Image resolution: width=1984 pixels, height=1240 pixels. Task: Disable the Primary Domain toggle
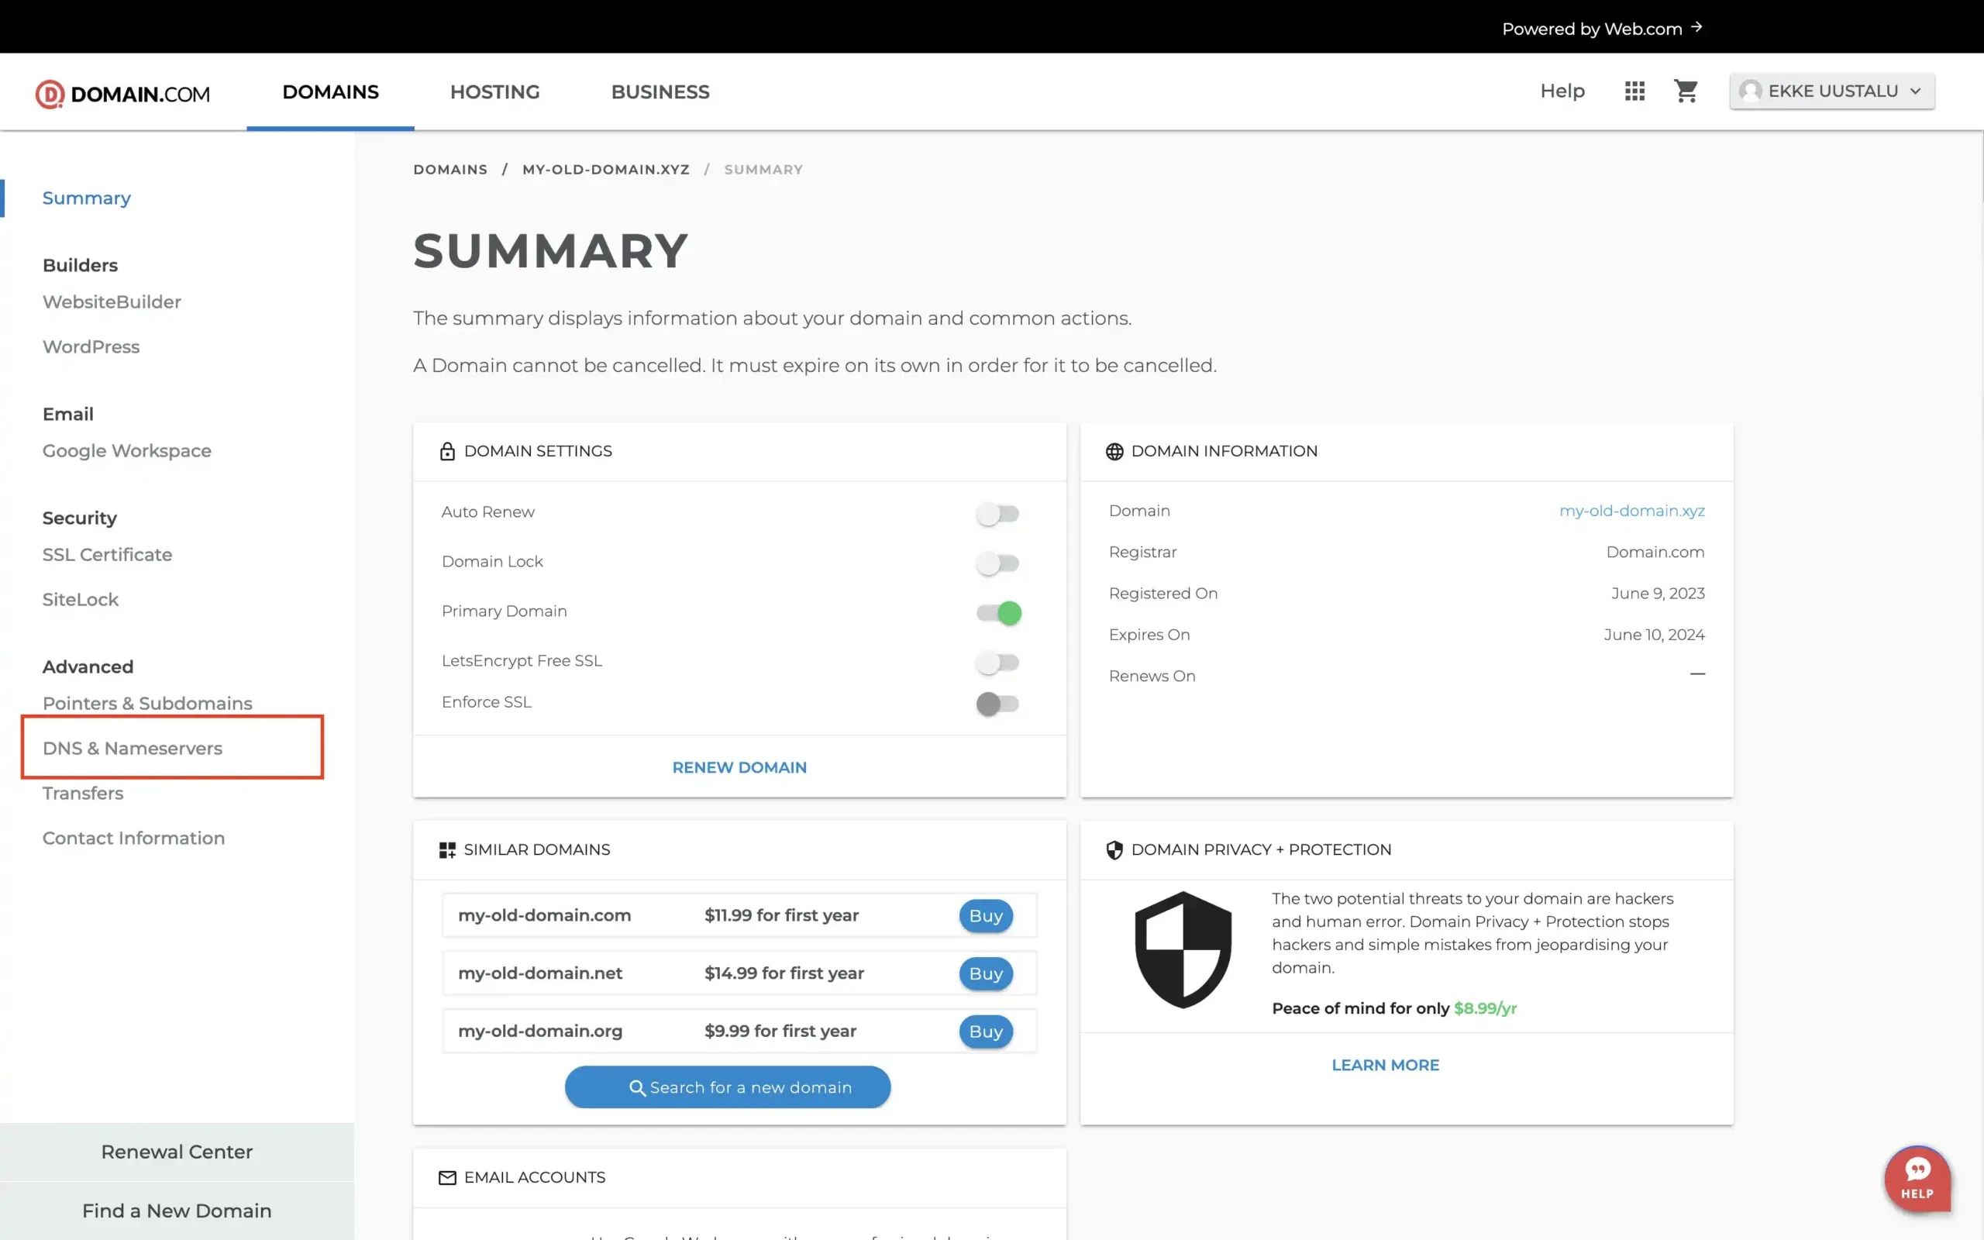click(x=998, y=612)
